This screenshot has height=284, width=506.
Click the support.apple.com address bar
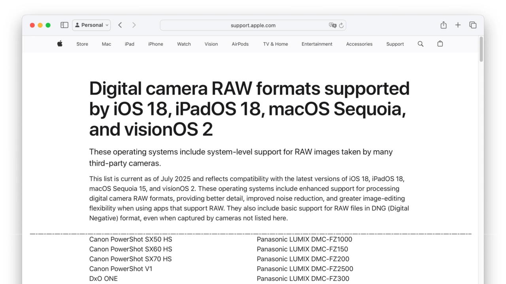(253, 25)
